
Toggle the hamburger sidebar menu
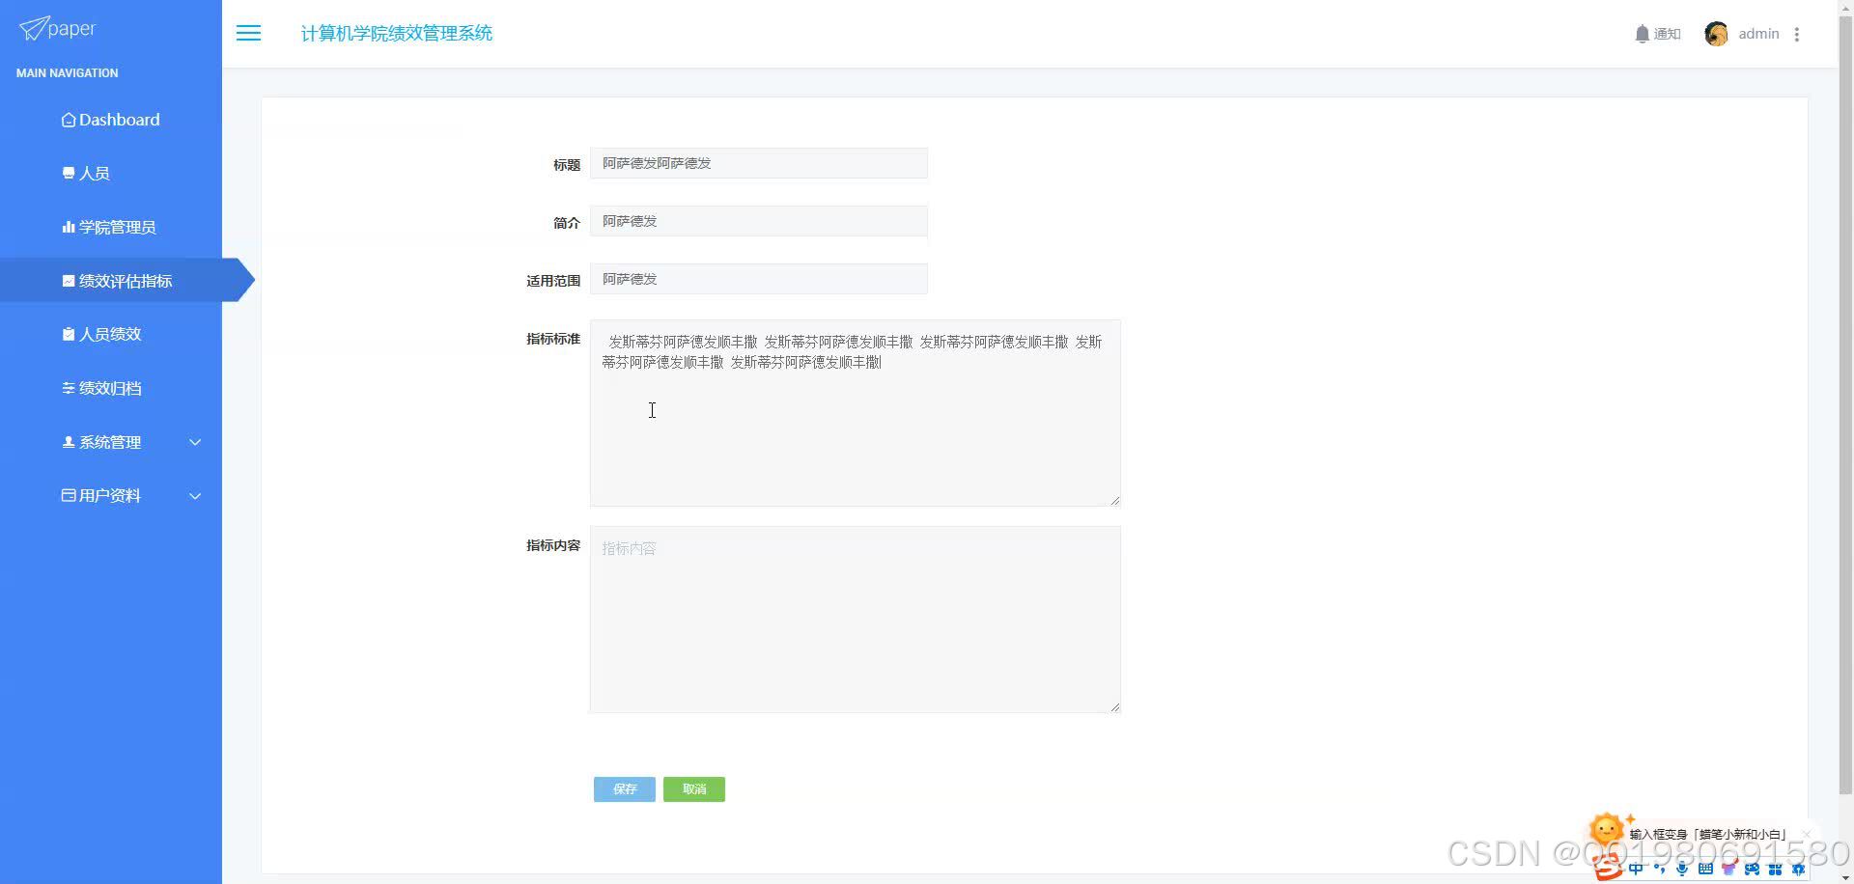tap(248, 33)
